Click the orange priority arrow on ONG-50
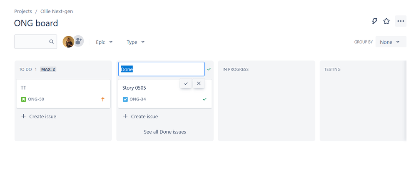Image resolution: width=416 pixels, height=174 pixels. pyautogui.click(x=103, y=99)
